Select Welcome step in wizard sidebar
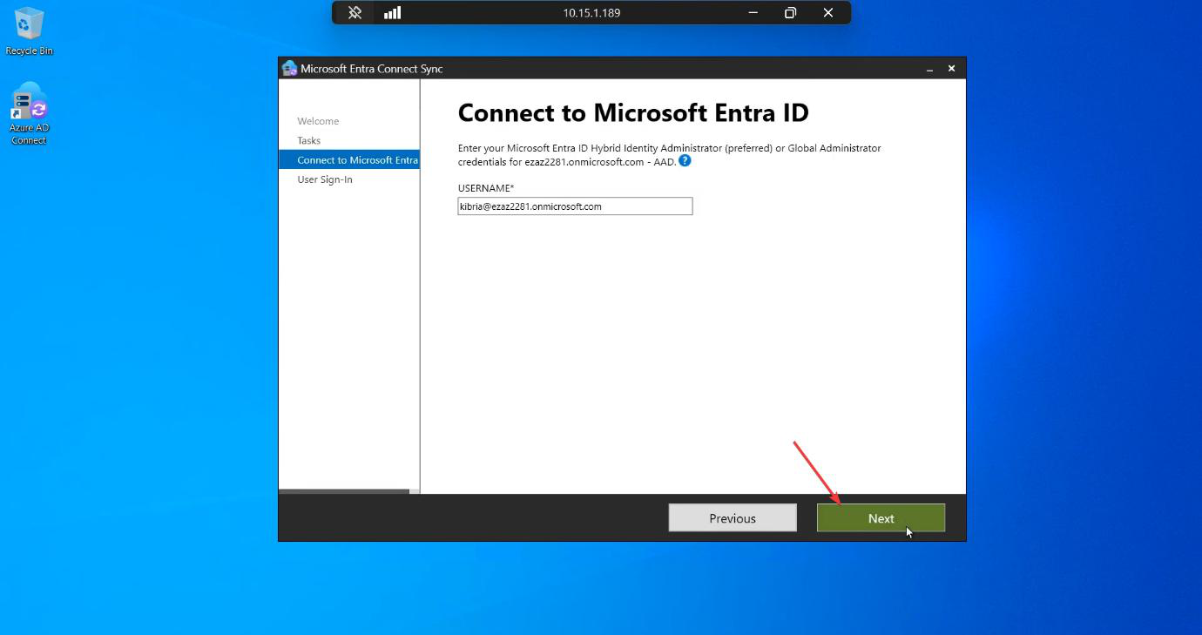This screenshot has height=635, width=1202. pyautogui.click(x=318, y=121)
